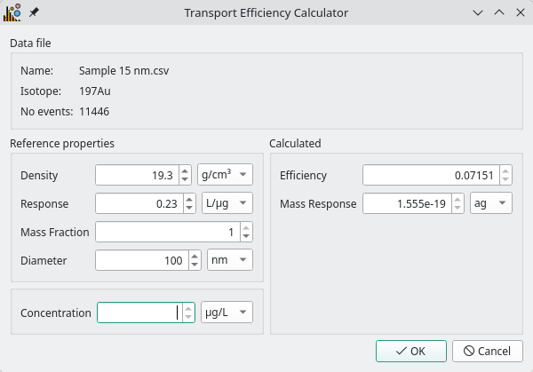Click the Mass Fraction value field
533x372 pixels.
[x=168, y=232]
